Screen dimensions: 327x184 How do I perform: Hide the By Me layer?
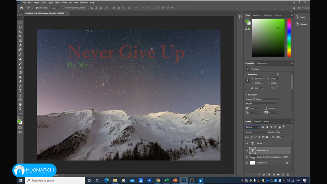pyautogui.click(x=247, y=143)
